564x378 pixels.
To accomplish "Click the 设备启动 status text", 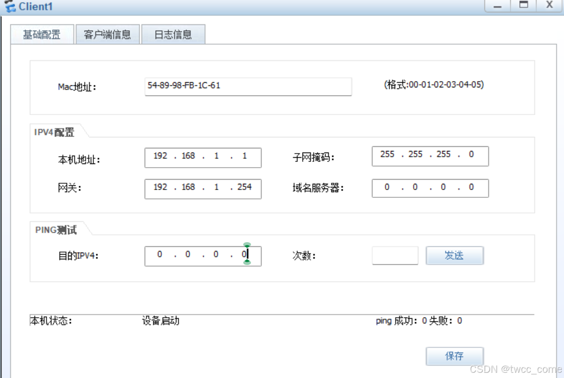I will point(161,320).
